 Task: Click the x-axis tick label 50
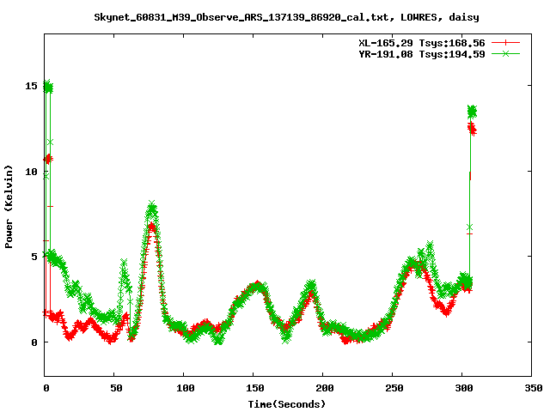[116, 388]
